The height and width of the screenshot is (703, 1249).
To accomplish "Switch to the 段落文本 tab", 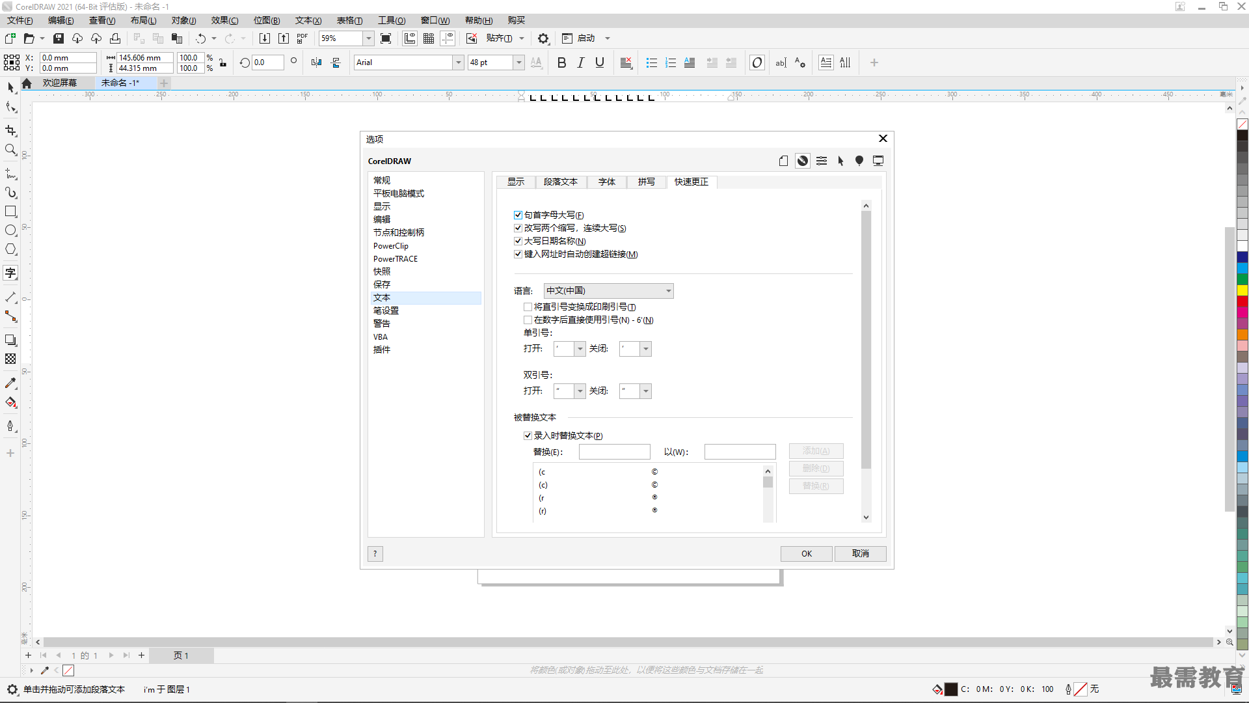I will (561, 182).
